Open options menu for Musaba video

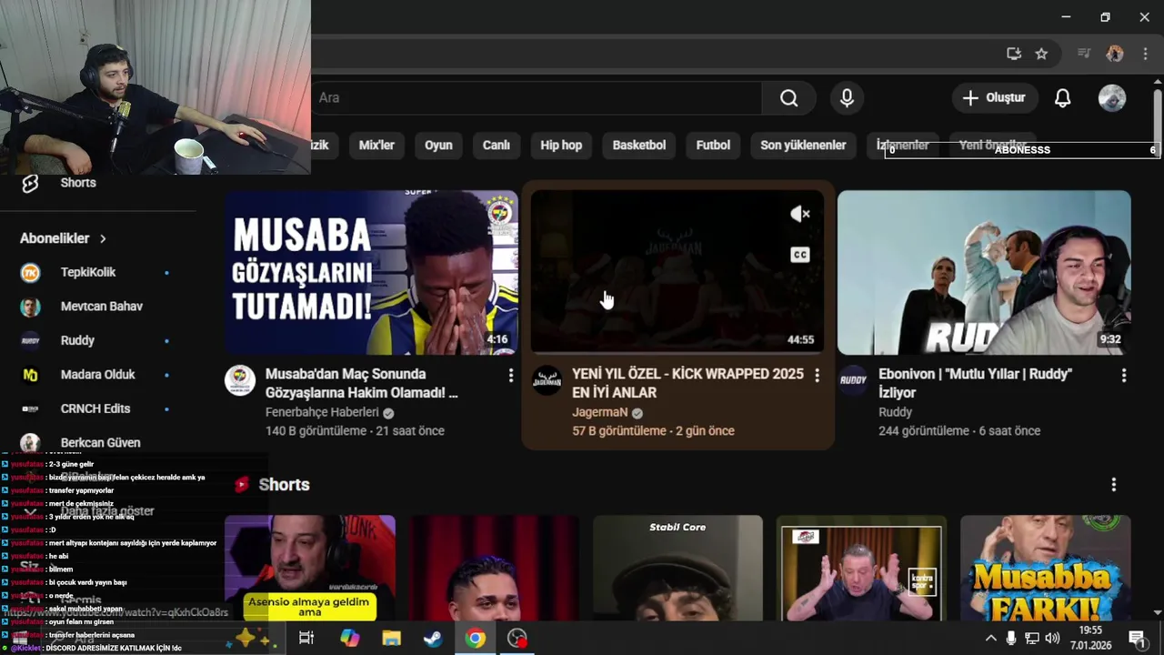point(510,375)
